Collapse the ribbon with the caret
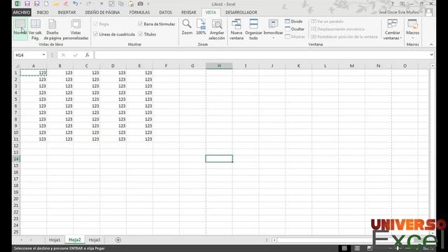The height and width of the screenshot is (252, 448). coord(431,45)
